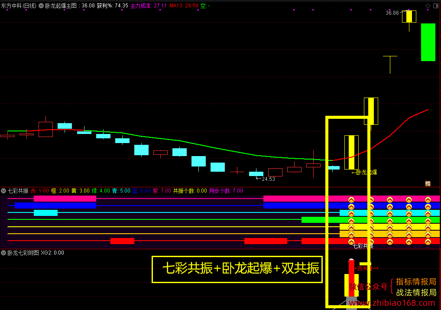This screenshot has height=310, width=441.
Task: Click the stock name 东方中科(日线)
Action: click(19, 6)
